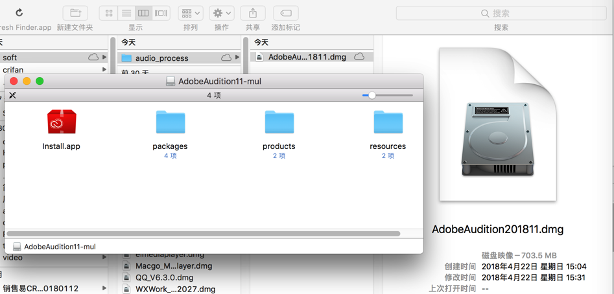The image size is (614, 294).
Task: Click the resources folder name label
Action: tap(388, 146)
